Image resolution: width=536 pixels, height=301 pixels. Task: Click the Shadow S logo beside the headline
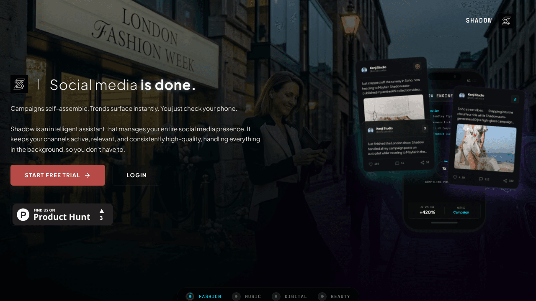coord(19,84)
